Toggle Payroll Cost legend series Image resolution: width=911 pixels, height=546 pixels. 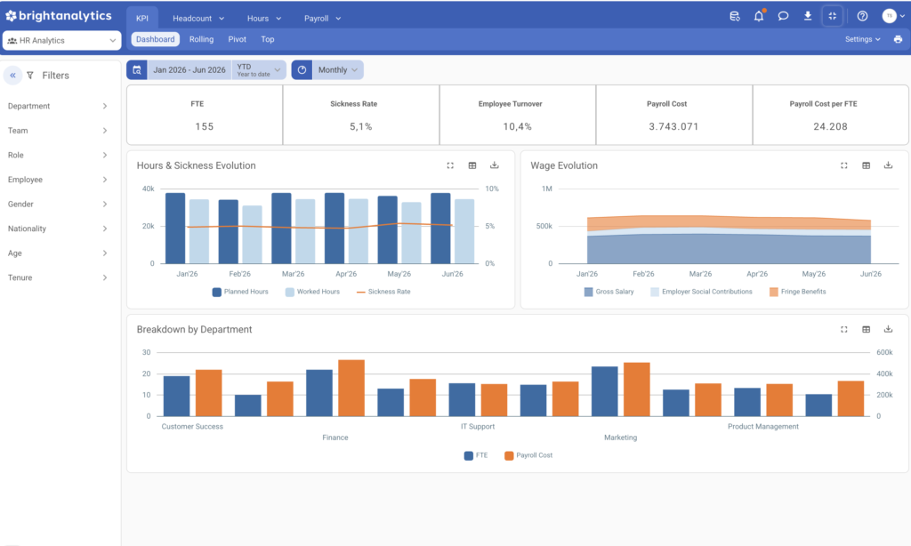tap(528, 456)
